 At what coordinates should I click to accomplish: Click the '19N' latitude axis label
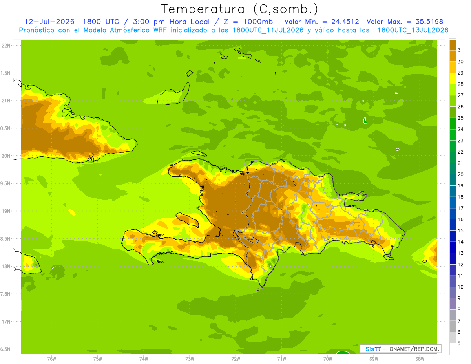pyautogui.click(x=6, y=211)
